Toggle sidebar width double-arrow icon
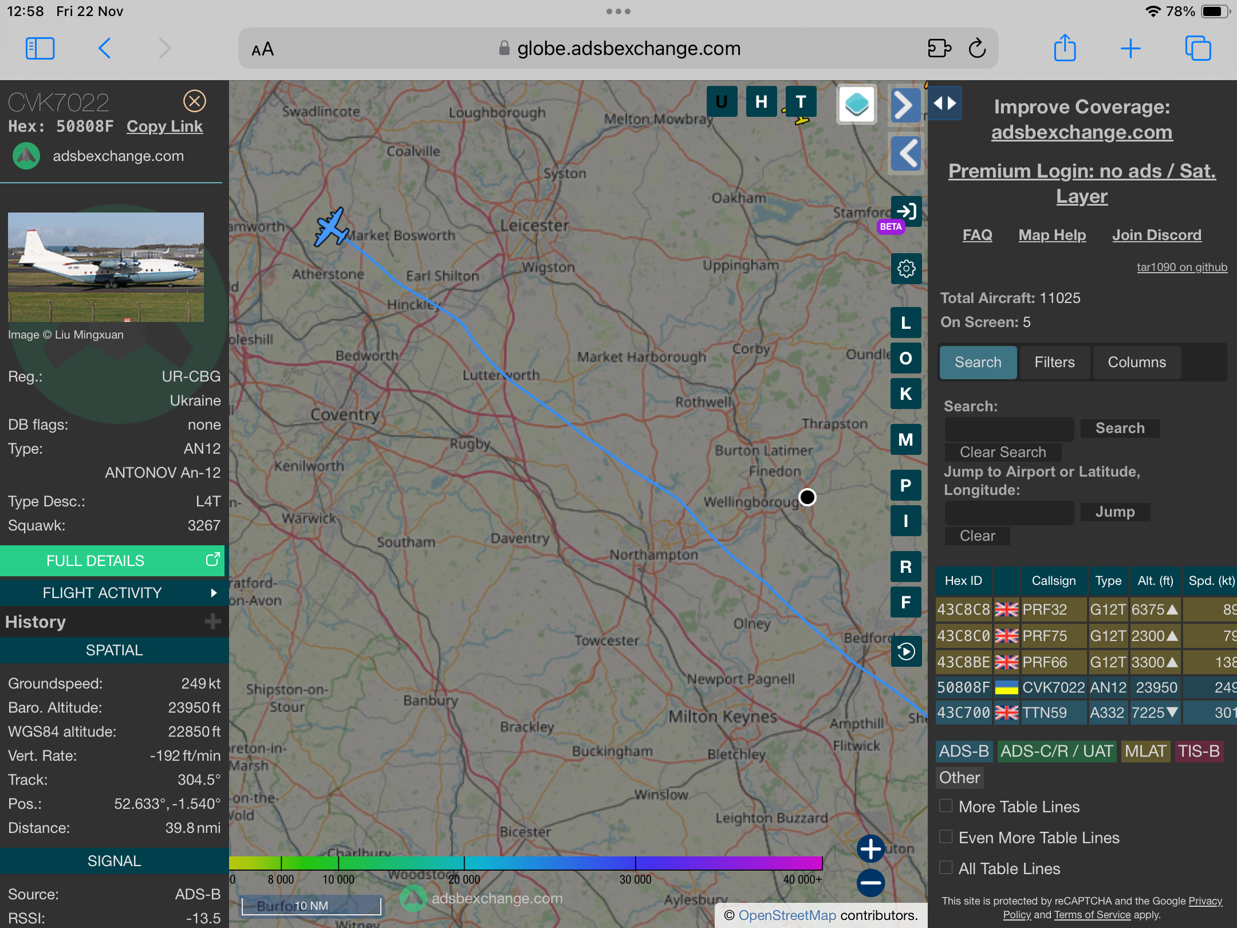Screen dimensions: 1237x928 click(x=944, y=103)
